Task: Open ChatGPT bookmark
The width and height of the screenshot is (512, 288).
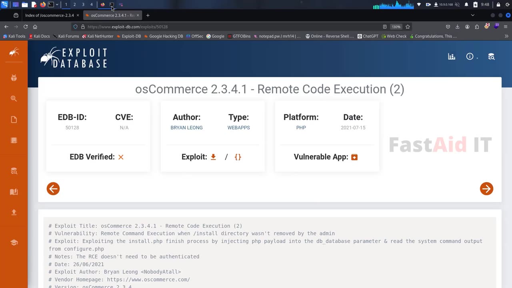Action: [x=368, y=36]
